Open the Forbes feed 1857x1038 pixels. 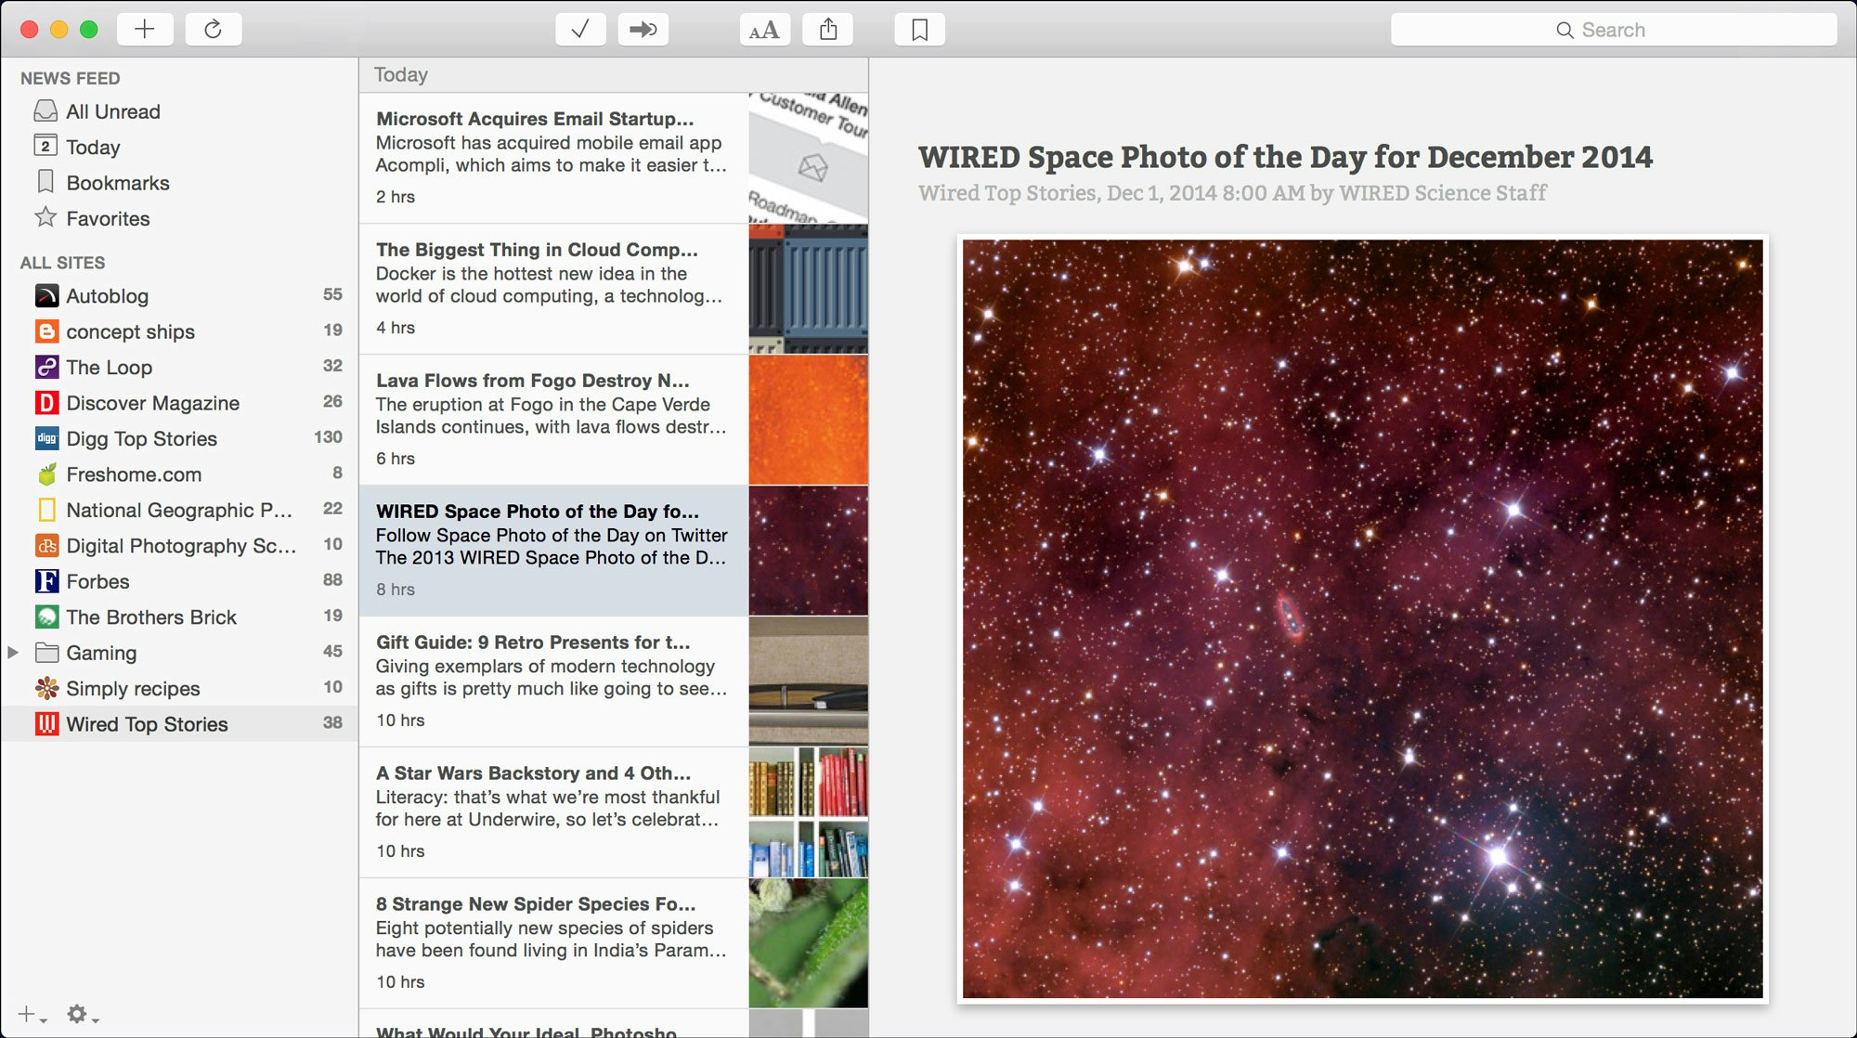[97, 581]
